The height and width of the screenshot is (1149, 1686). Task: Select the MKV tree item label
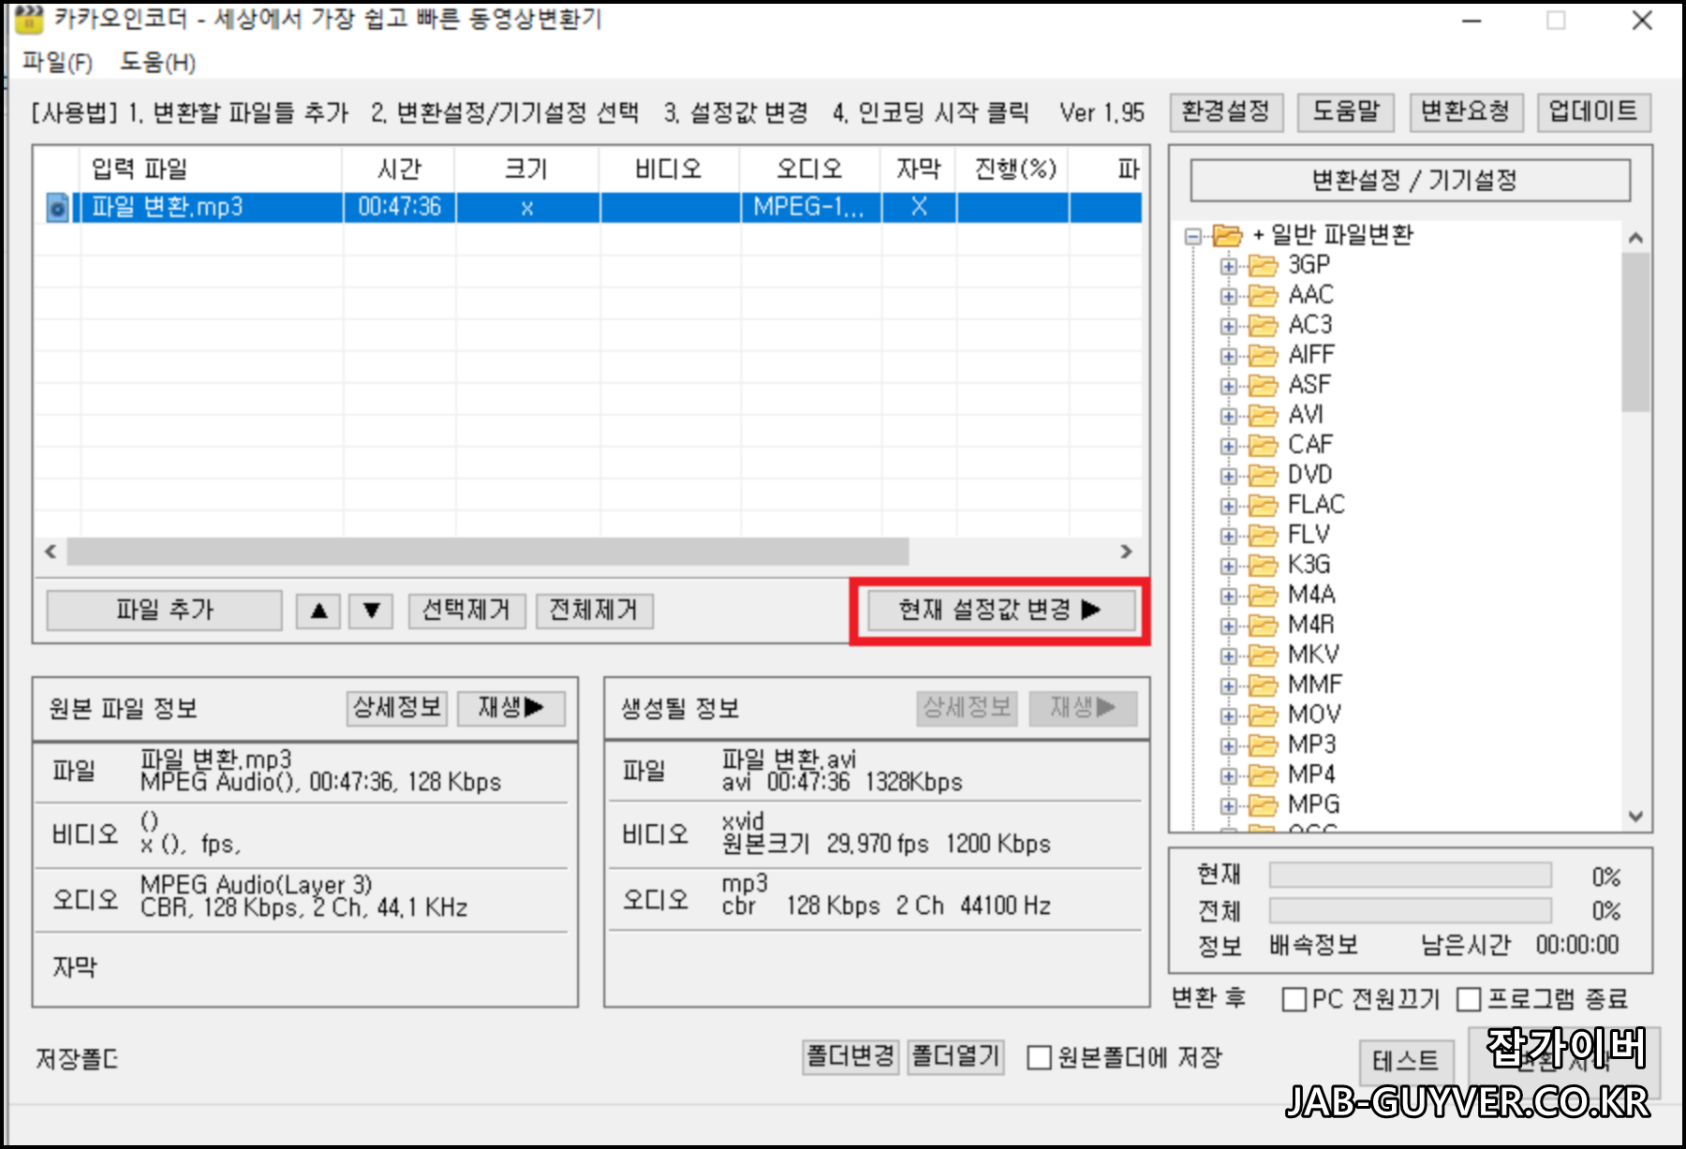[1313, 656]
